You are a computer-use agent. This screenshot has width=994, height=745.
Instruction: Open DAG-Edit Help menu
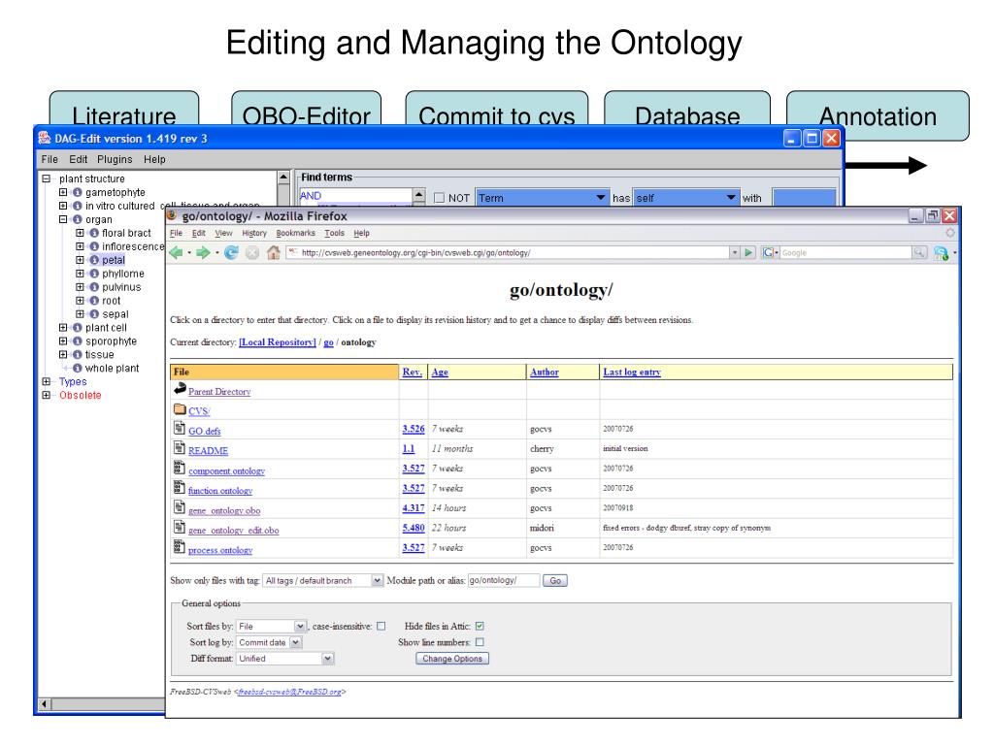click(x=154, y=159)
